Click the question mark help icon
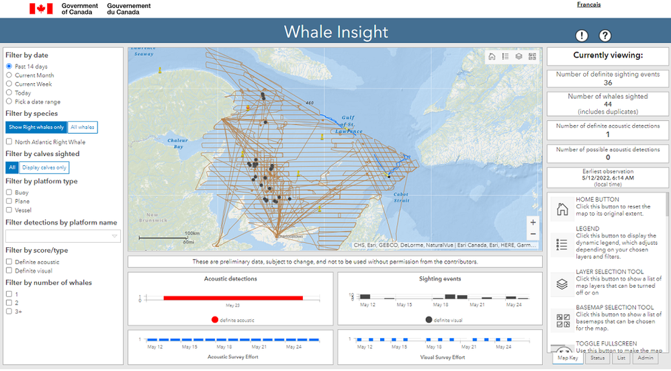Image resolution: width=671 pixels, height=371 pixels. point(605,36)
